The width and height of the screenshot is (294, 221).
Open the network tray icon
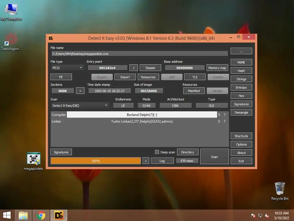260,216
